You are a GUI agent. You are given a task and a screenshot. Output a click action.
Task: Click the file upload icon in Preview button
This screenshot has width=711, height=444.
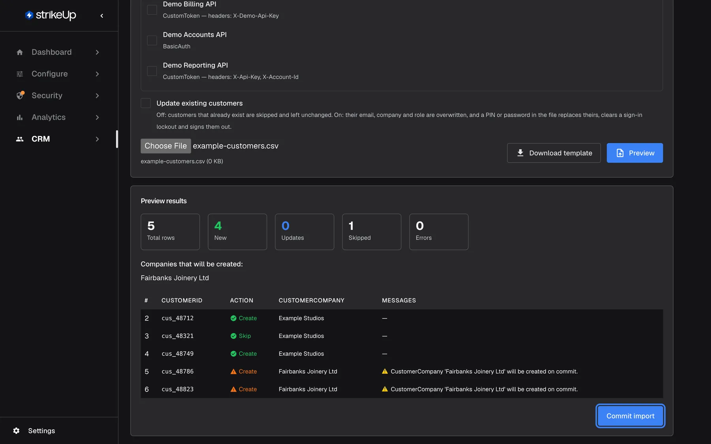pos(620,153)
